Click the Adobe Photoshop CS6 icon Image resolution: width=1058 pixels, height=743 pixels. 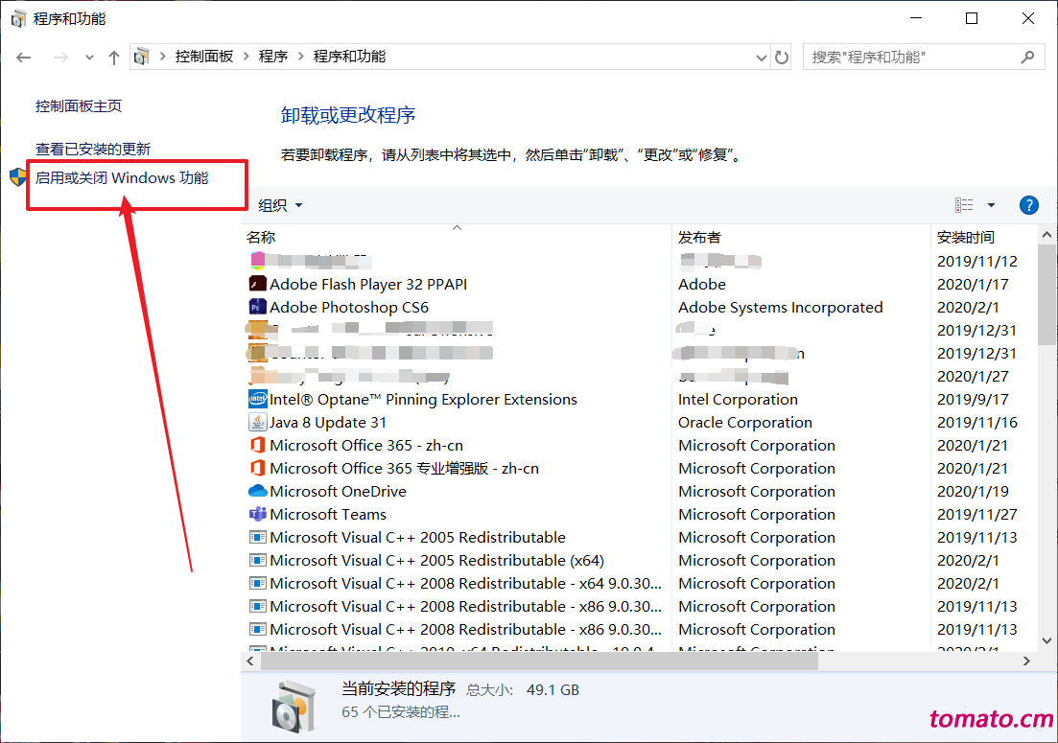click(x=258, y=308)
